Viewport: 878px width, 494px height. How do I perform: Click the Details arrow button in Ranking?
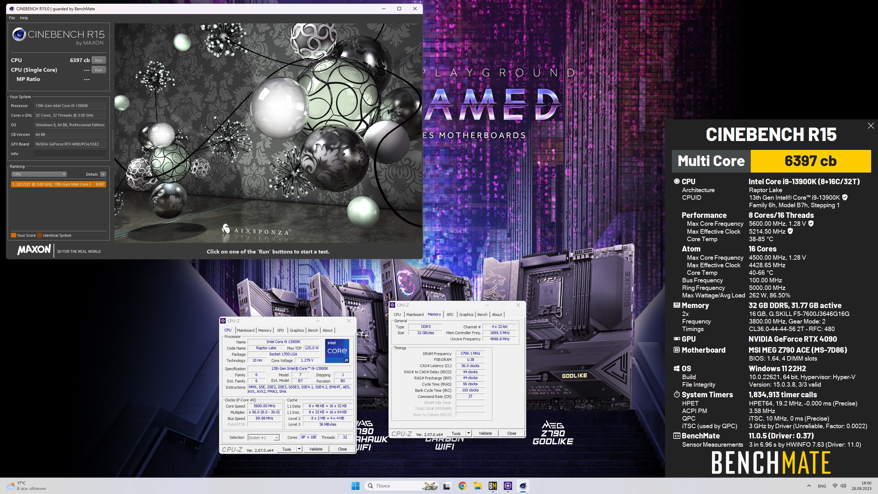(x=103, y=174)
